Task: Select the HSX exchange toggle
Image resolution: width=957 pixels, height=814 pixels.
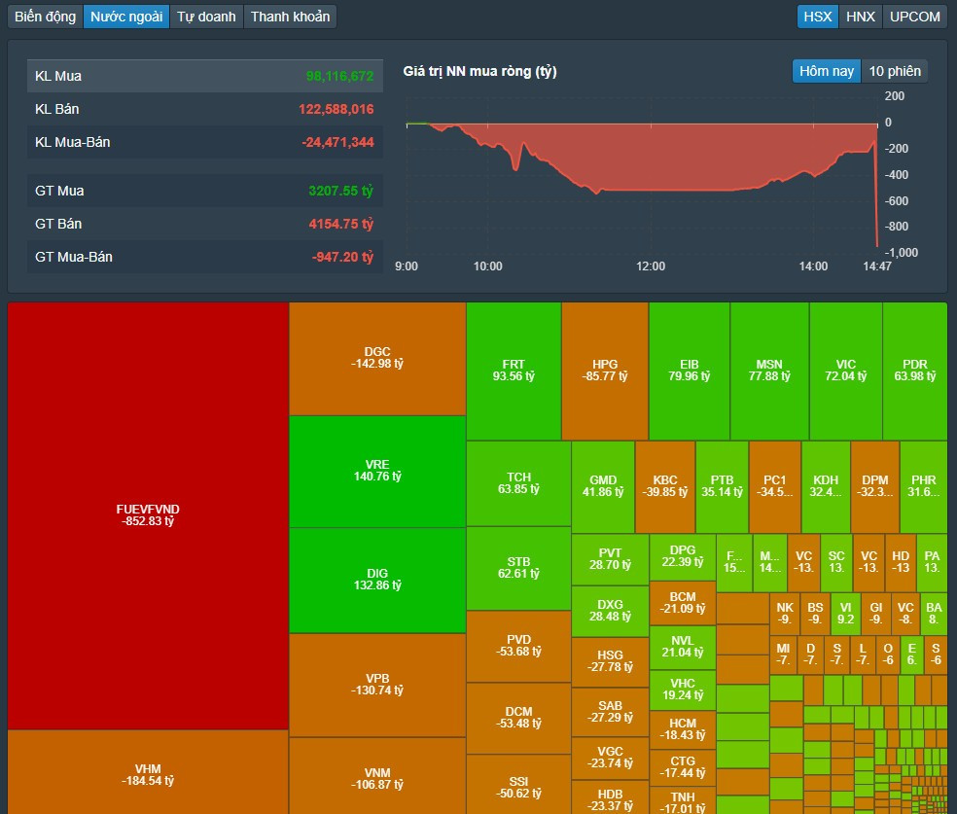Action: (x=818, y=17)
